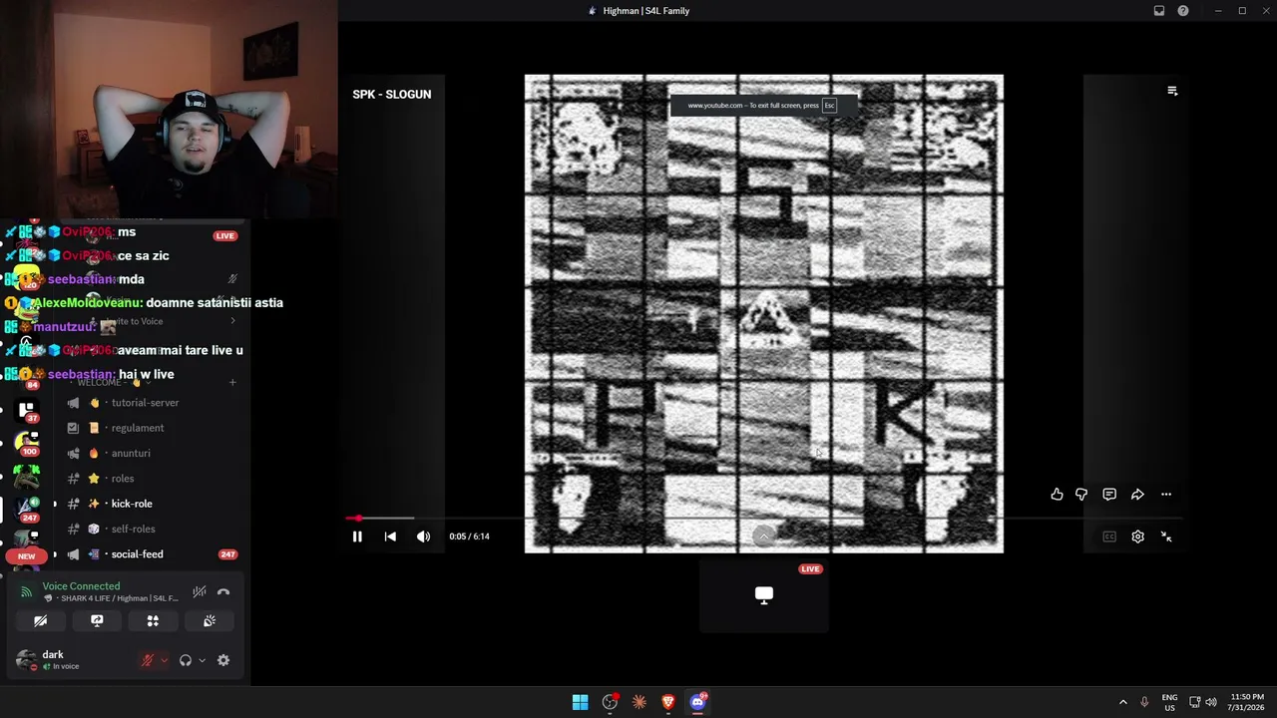Image resolution: width=1277 pixels, height=718 pixels.
Task: Deafen audio with the headphones button
Action: pos(186,660)
